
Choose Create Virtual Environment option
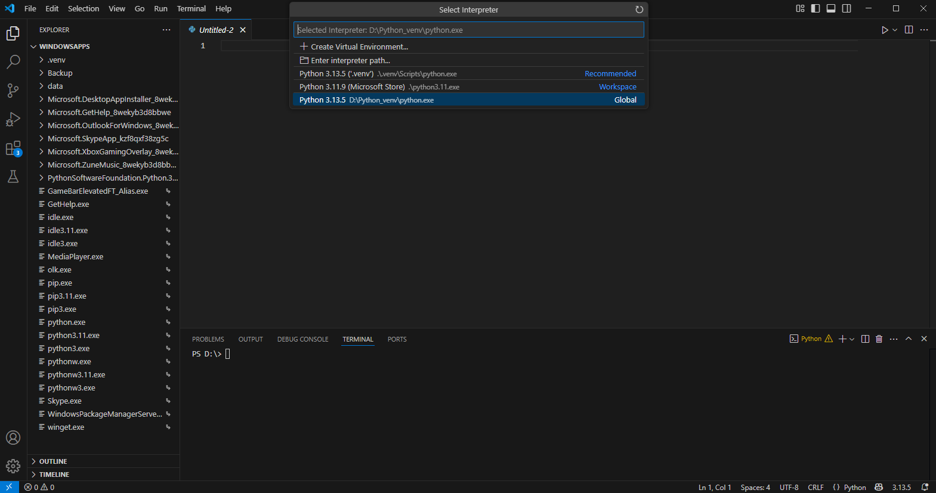[x=469, y=46]
